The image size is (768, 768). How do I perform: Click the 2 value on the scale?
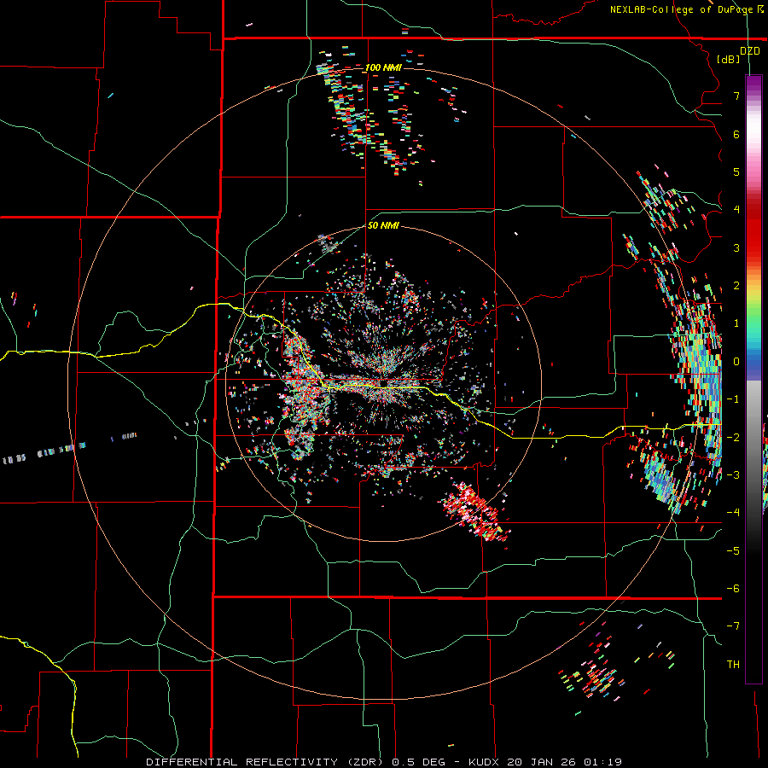[x=736, y=286]
